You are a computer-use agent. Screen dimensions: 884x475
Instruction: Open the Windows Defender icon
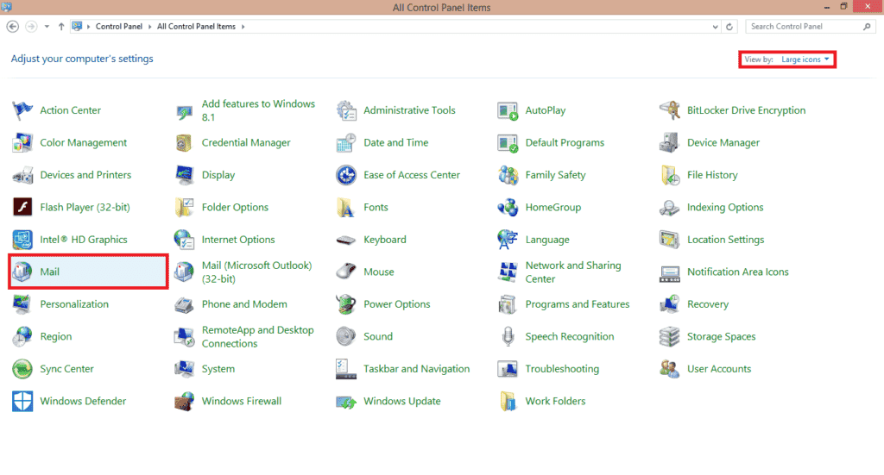(23, 402)
